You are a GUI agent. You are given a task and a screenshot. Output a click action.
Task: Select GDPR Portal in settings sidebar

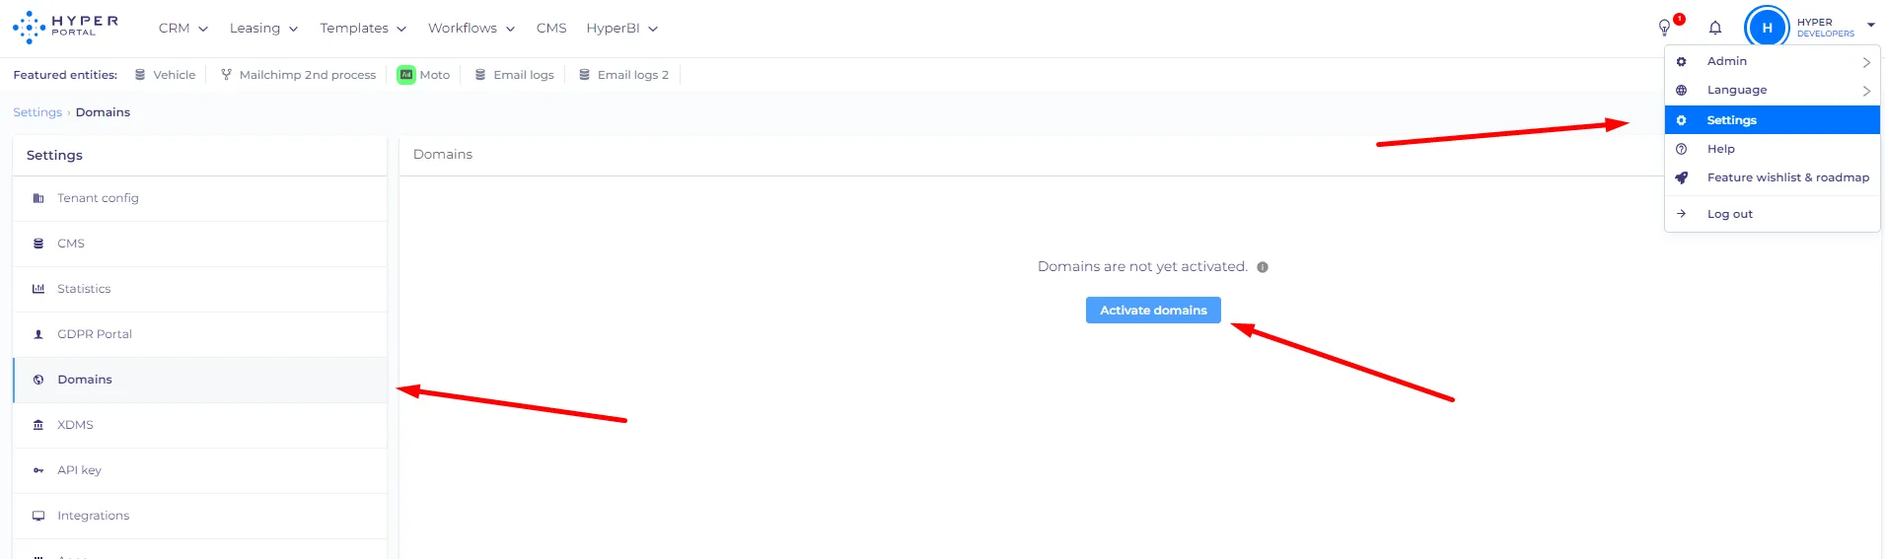200,334
